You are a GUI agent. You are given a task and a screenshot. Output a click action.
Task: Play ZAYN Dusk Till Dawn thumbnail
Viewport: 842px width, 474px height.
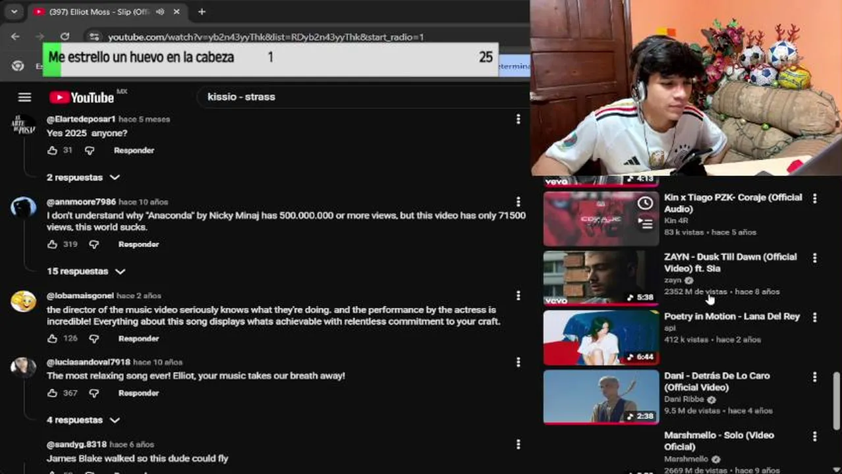(601, 278)
